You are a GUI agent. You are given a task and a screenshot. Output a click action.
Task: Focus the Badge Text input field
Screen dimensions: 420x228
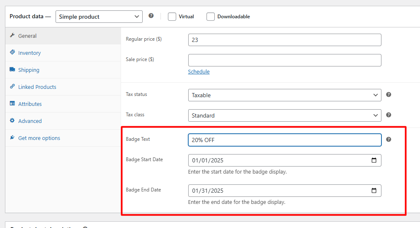point(284,140)
